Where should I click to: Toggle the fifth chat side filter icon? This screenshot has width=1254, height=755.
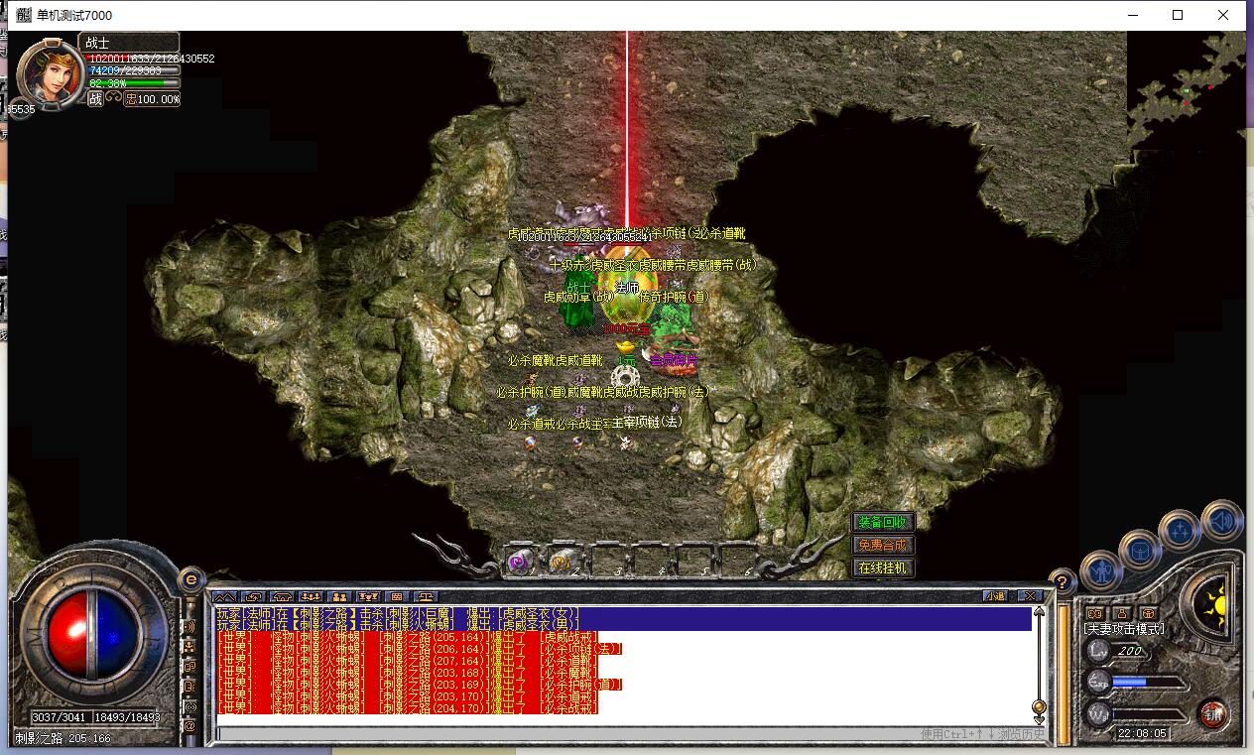pos(189,705)
